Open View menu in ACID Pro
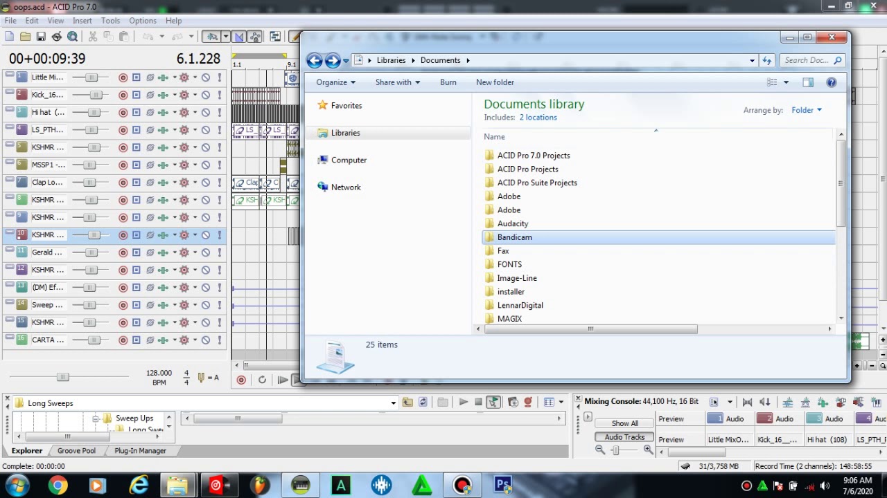Screen dimensions: 887x498 pos(55,21)
